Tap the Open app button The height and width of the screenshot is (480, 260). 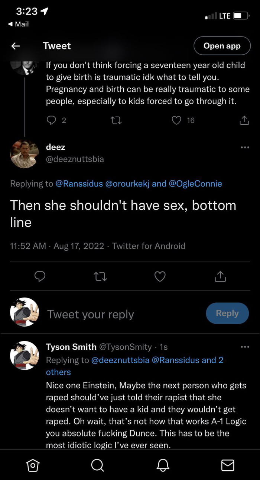click(221, 45)
